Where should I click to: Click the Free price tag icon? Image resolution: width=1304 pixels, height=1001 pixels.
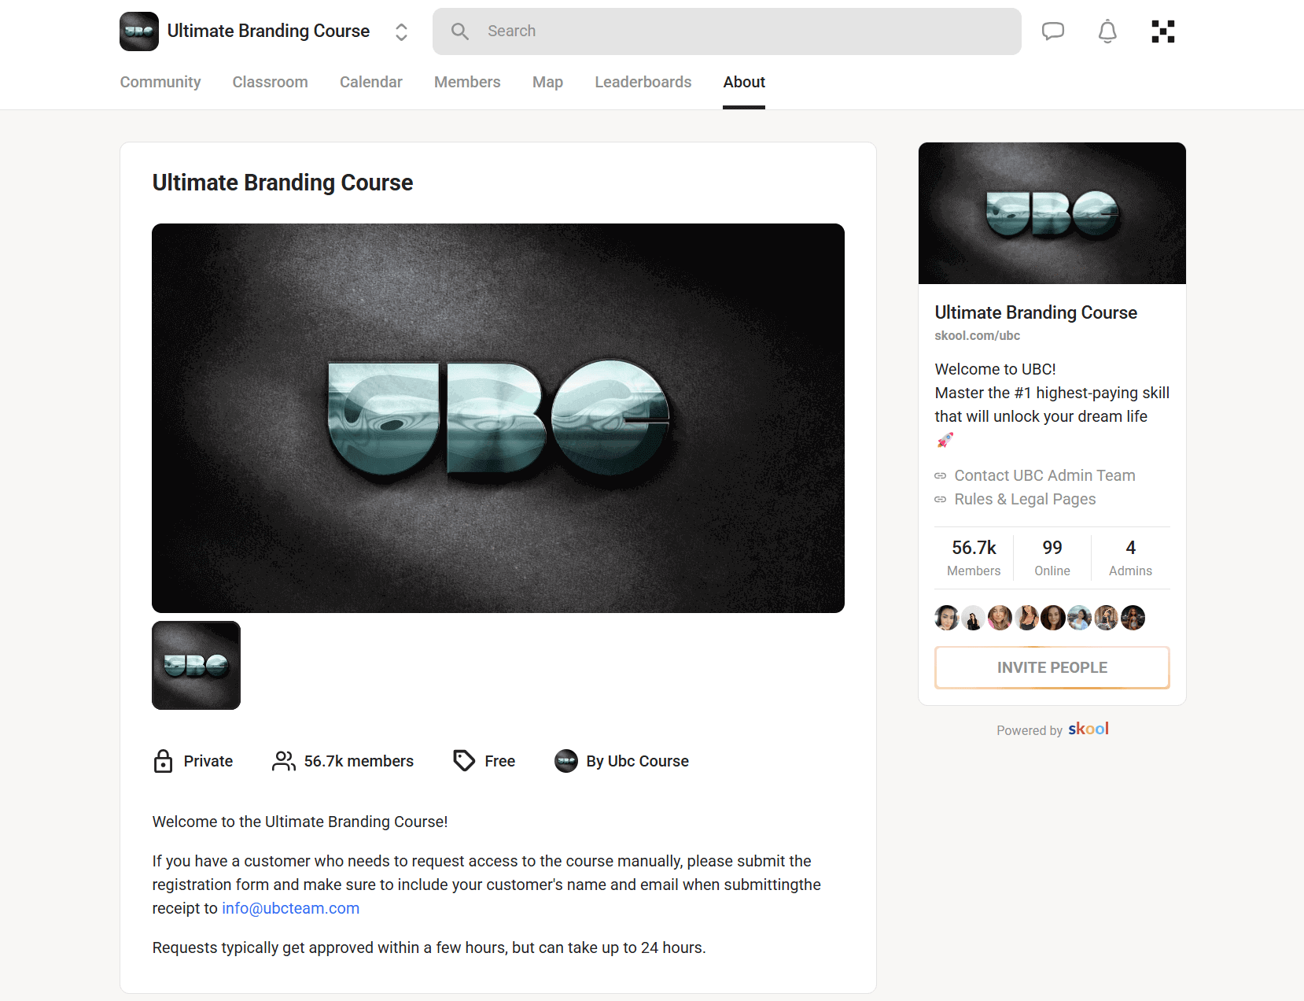coord(464,761)
